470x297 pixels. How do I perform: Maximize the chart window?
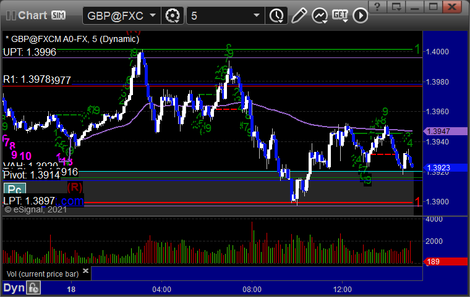(x=433, y=6)
